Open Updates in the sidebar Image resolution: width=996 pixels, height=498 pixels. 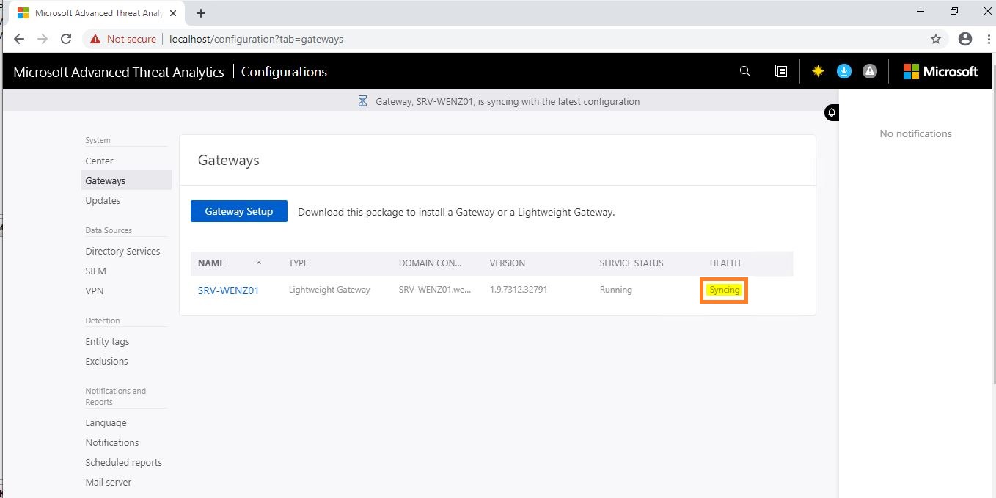coord(103,200)
